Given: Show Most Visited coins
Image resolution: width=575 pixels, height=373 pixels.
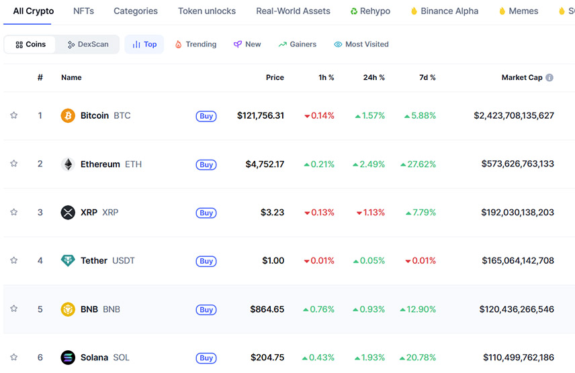Looking at the screenshot, I should click(361, 44).
